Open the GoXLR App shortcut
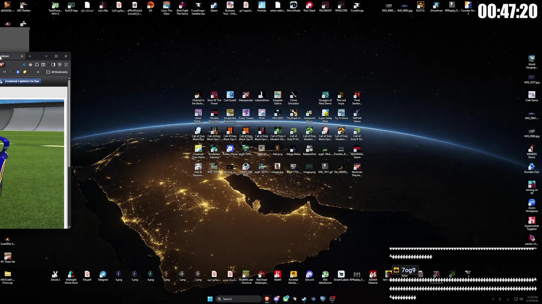542x304 pixels. click(x=71, y=7)
